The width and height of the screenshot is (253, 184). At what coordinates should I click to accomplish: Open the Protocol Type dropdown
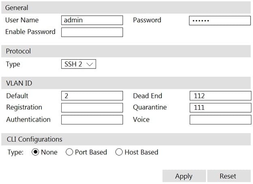point(79,64)
